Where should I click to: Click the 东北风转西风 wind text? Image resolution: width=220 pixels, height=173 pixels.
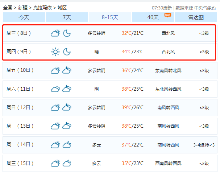tap(169, 89)
